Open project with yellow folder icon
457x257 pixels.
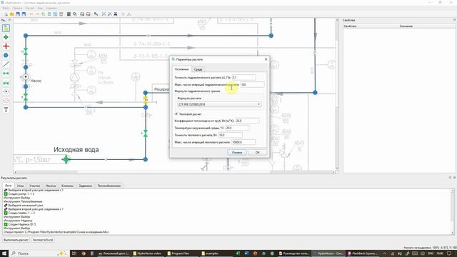pos(12,14)
